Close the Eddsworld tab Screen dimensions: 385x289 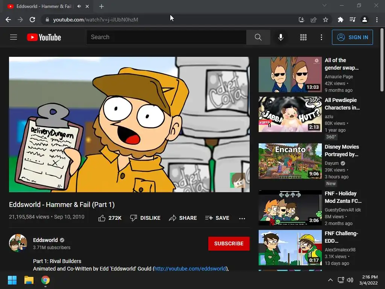tap(87, 6)
